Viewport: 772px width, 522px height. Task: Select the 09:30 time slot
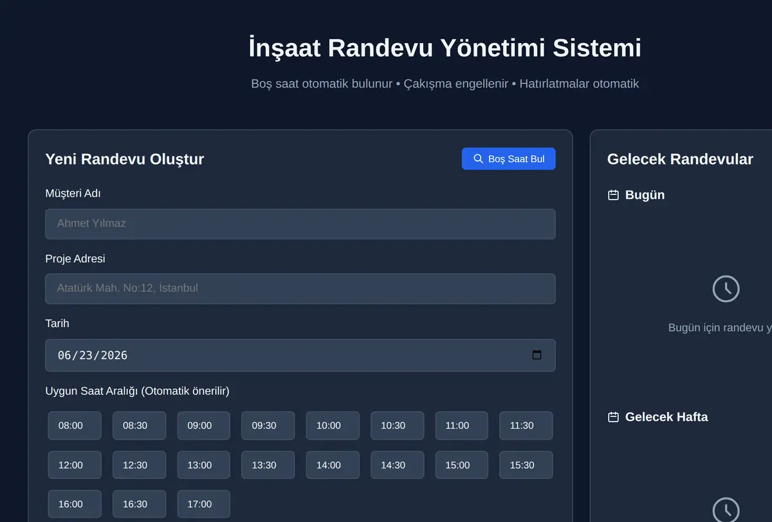click(x=268, y=425)
